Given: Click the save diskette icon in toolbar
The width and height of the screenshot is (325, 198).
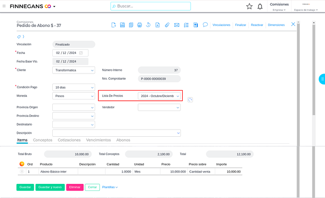Looking at the screenshot, I should tap(122, 25).
